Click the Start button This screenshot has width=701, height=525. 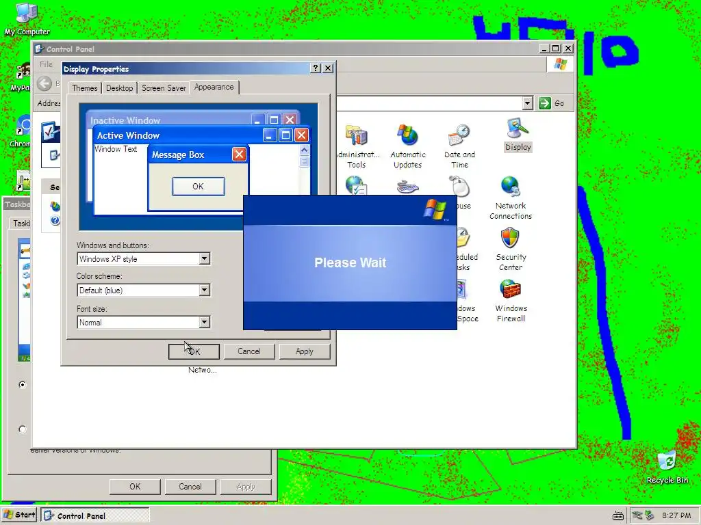pyautogui.click(x=20, y=515)
